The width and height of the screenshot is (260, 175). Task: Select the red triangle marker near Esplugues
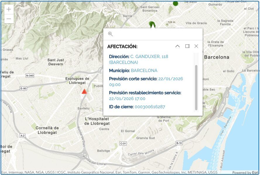click(x=84, y=92)
